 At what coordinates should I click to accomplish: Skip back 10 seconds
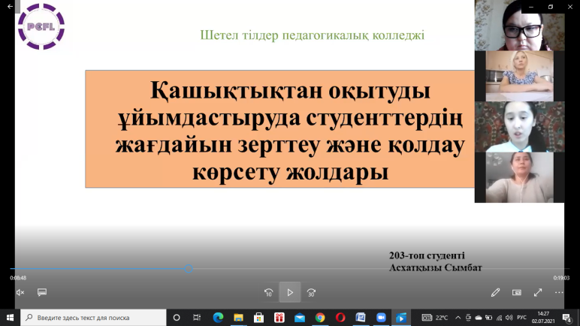pos(268,292)
